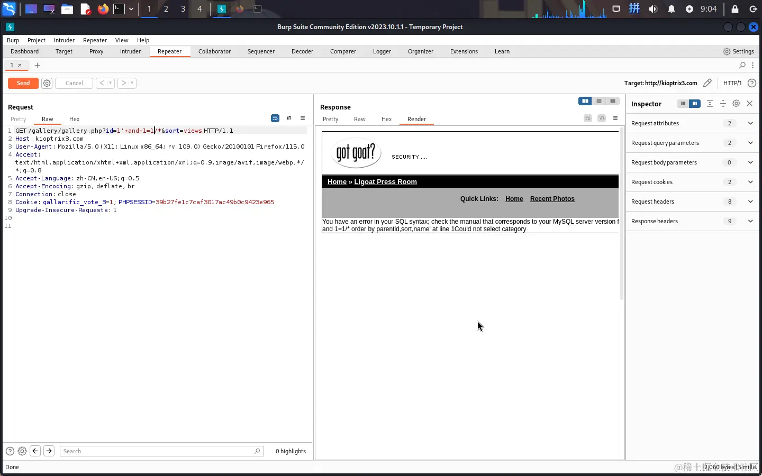Image resolution: width=762 pixels, height=476 pixels.
Task: Open send options gear next to Send
Action: tap(47, 83)
